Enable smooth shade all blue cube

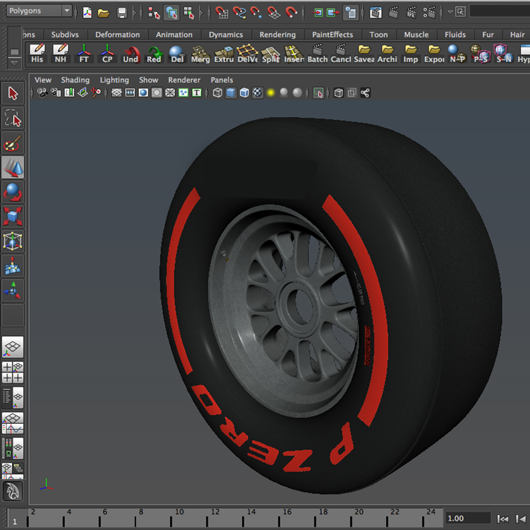click(231, 93)
